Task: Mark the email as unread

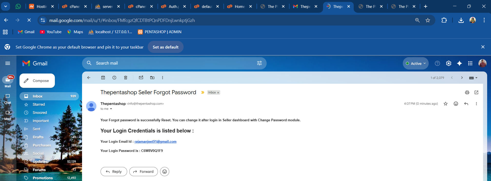Action: click(x=141, y=78)
